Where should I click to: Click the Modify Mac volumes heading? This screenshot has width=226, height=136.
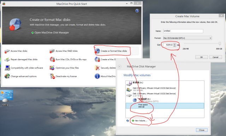[137, 75]
